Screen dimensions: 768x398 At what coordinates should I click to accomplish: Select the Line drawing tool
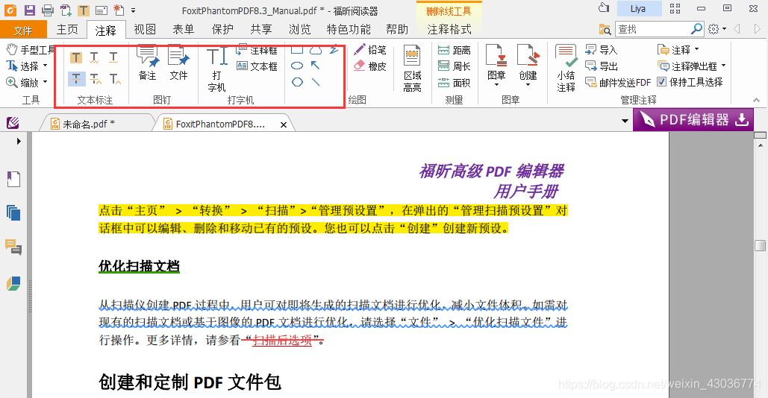pos(316,82)
